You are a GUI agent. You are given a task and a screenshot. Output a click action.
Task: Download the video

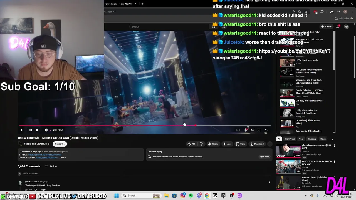click(257, 144)
